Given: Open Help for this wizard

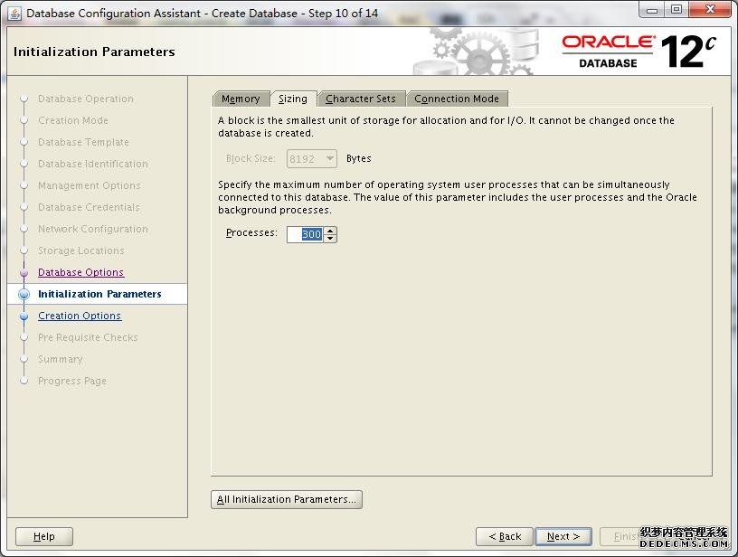Looking at the screenshot, I should point(44,536).
